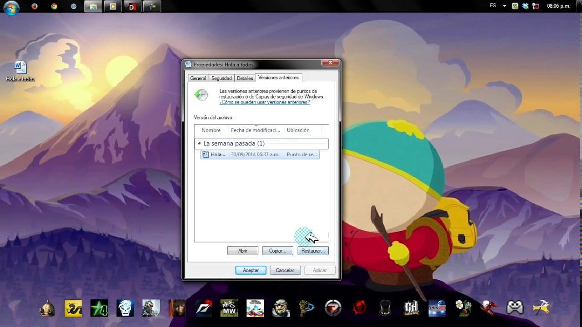
Task: Open the game controller icon in dock
Action: click(x=515, y=308)
